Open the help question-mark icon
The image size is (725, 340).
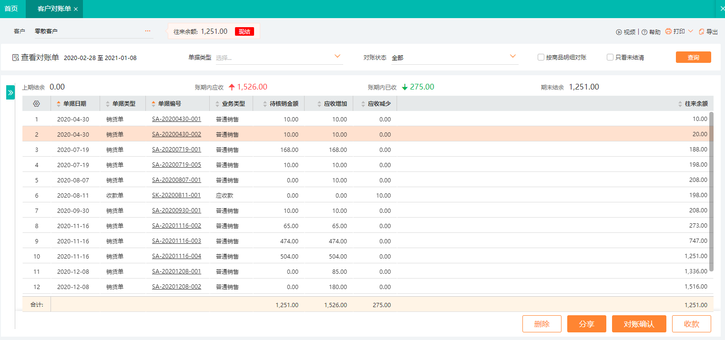pyautogui.click(x=644, y=32)
